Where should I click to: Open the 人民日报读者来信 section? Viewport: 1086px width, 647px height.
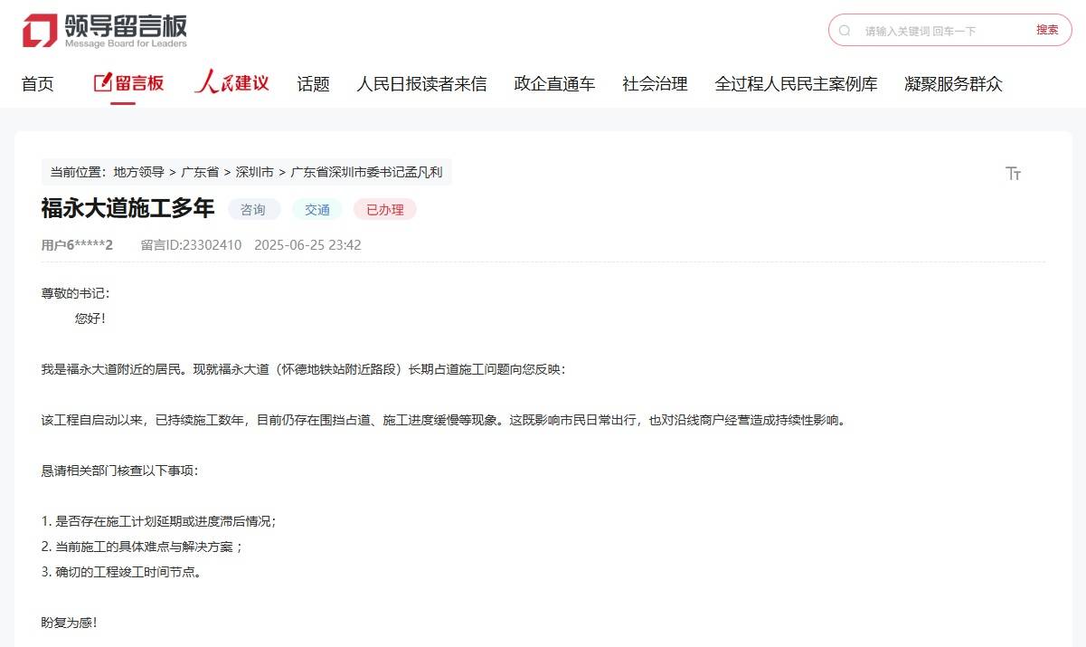pos(420,83)
